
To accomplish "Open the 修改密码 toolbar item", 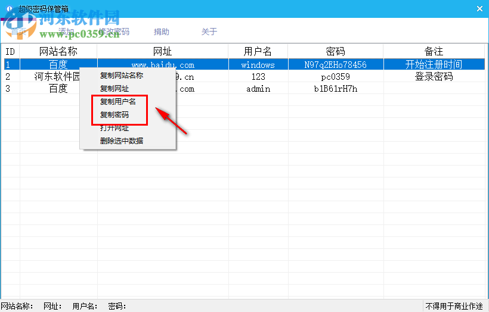I will [x=114, y=32].
